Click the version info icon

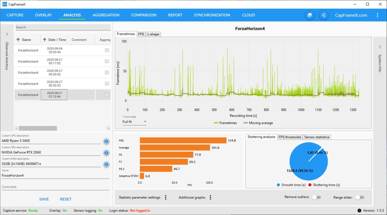point(359,210)
